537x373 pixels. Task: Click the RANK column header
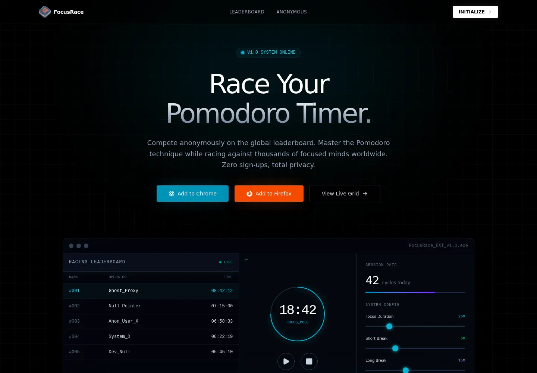(73, 277)
